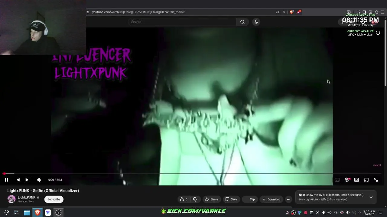Open Brave Shields lion icon

point(291,12)
